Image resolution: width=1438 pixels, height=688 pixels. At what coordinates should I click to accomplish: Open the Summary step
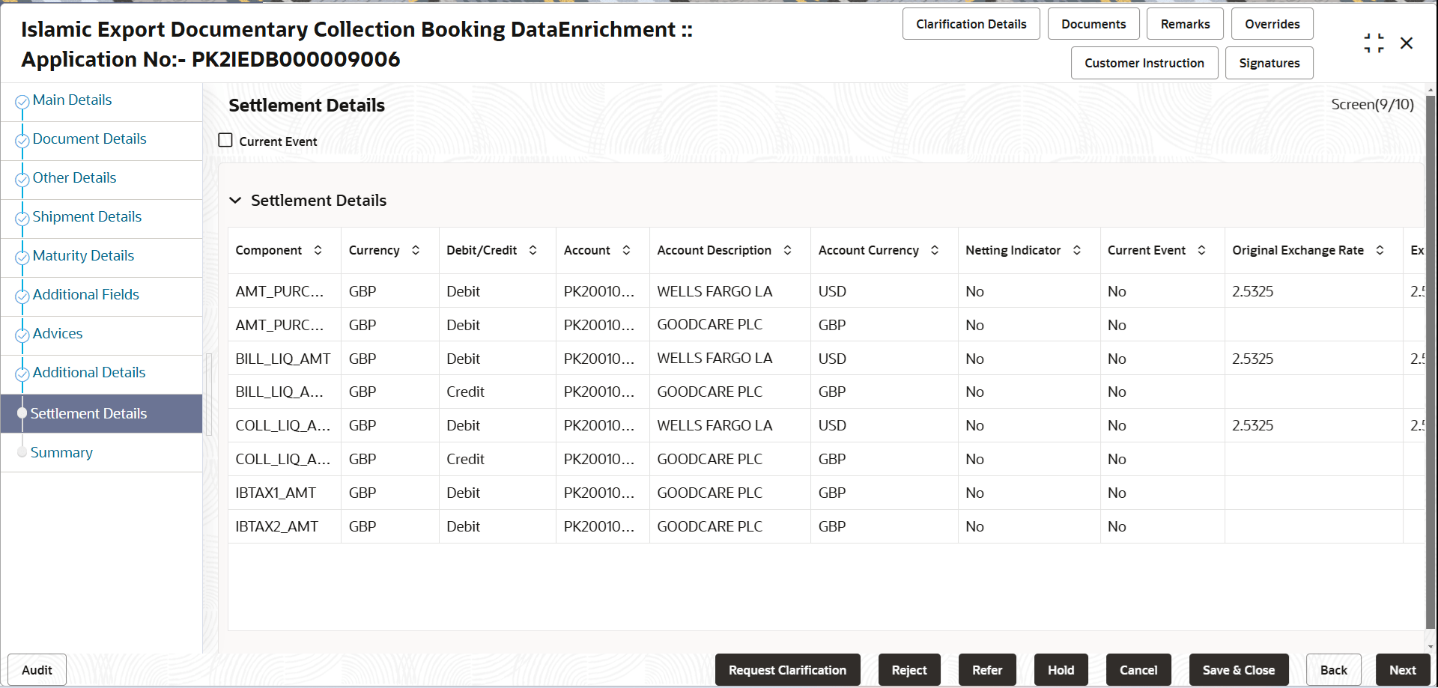coord(61,452)
